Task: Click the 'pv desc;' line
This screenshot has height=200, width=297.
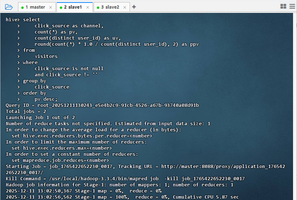Action: (x=46, y=99)
